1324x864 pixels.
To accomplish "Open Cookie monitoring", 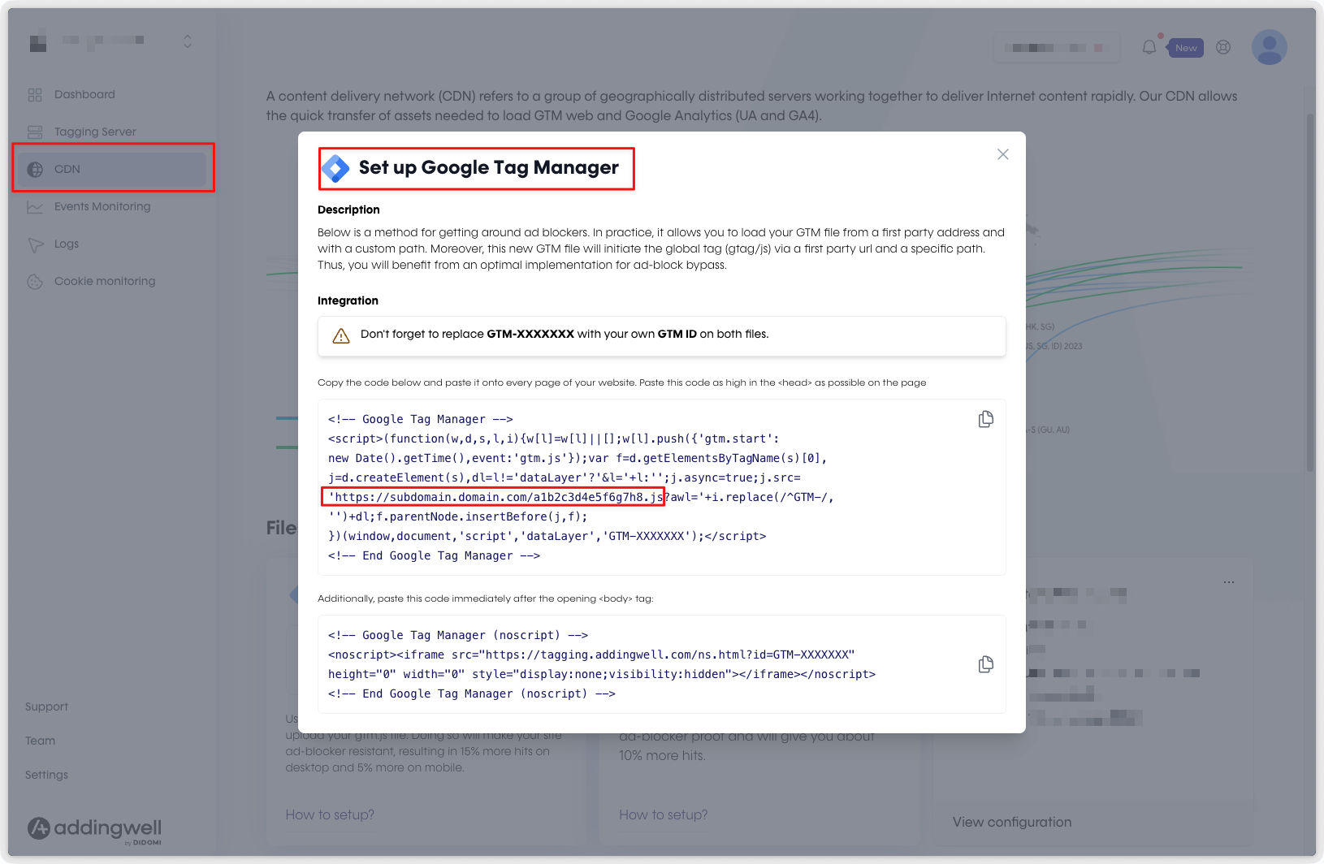I will pyautogui.click(x=105, y=281).
